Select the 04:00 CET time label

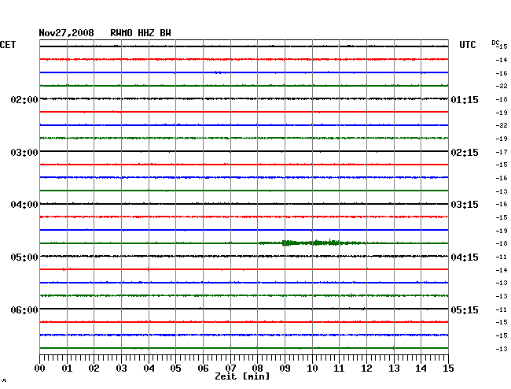click(x=24, y=205)
